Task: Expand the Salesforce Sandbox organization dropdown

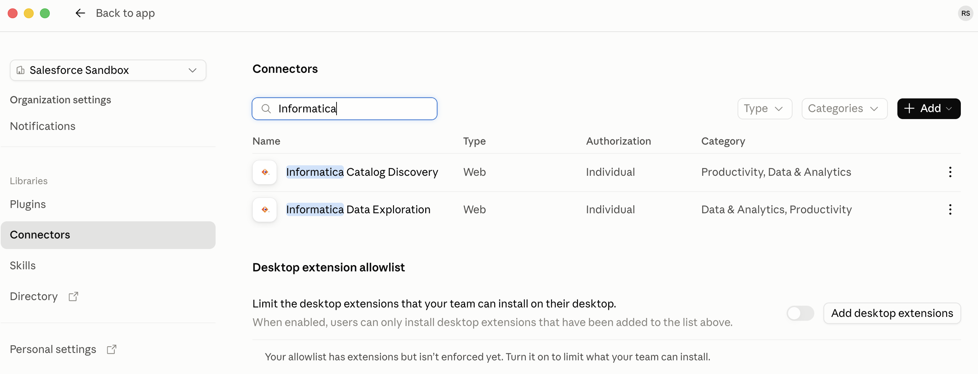Action: [x=108, y=70]
